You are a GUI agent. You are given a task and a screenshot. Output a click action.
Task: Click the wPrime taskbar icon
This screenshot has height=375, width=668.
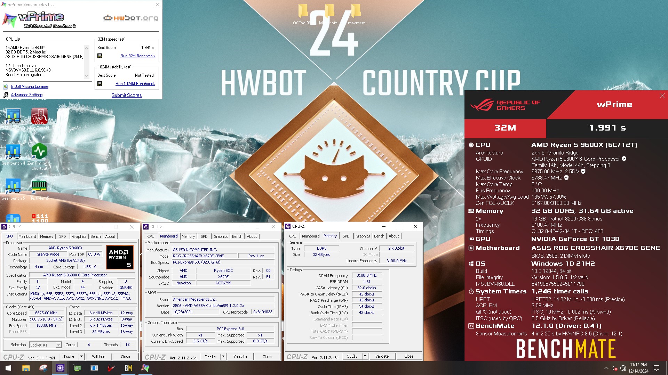[145, 368]
